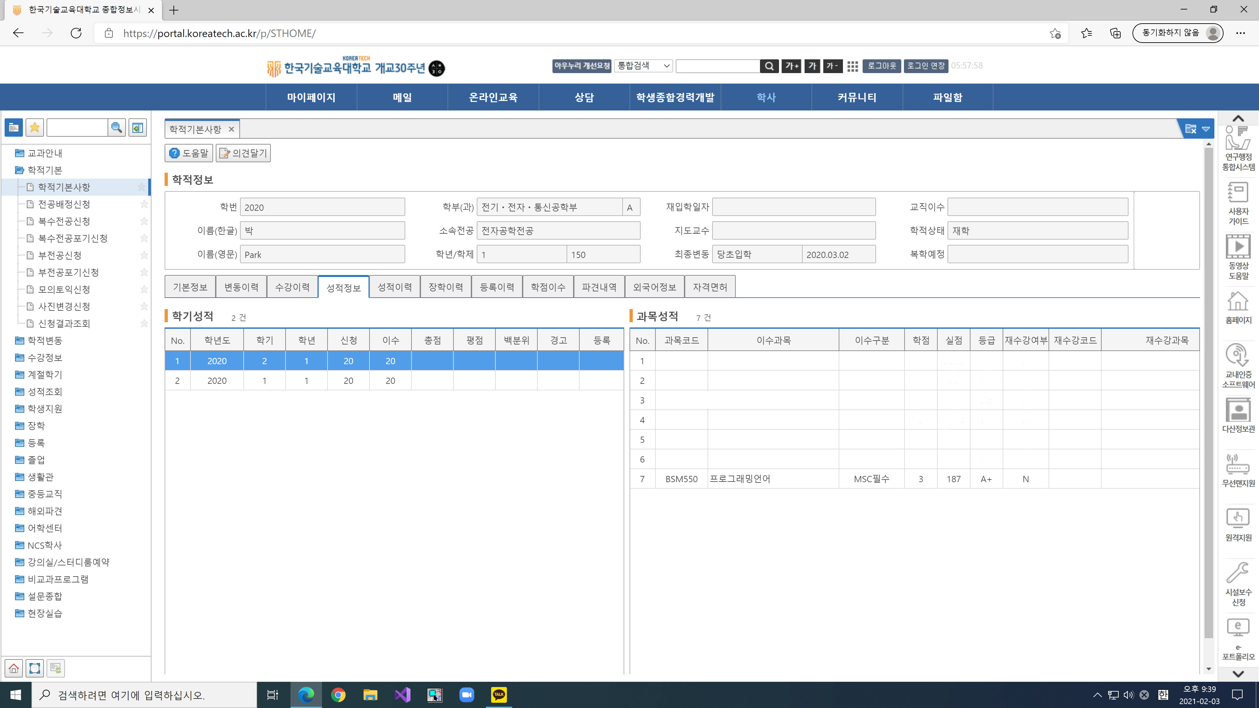
Task: Switch to the 수강이력 tab
Action: 292,287
